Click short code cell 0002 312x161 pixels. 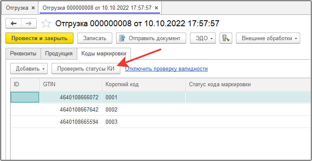[x=144, y=109]
